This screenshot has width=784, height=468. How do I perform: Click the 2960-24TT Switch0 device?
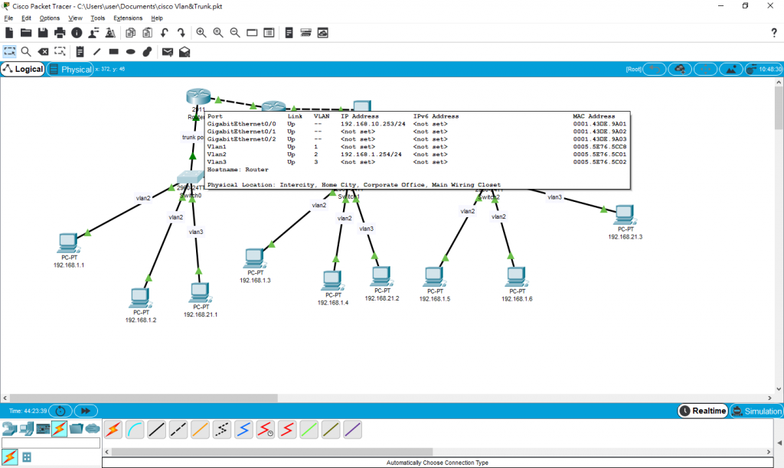tap(190, 177)
